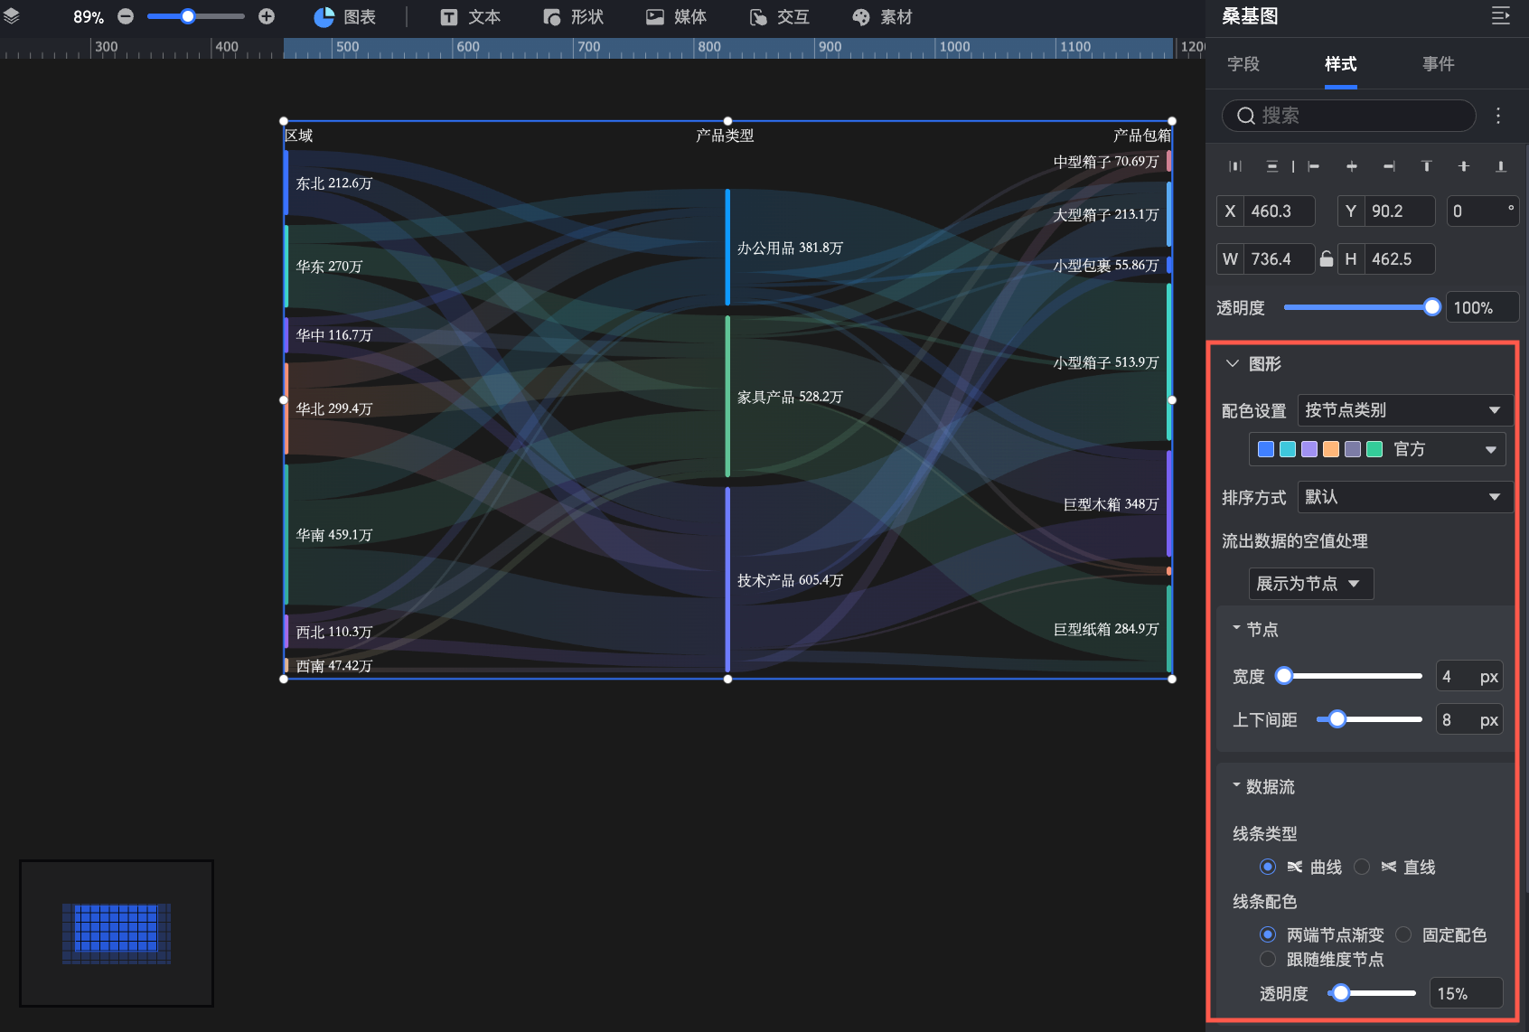The image size is (1529, 1032).
Task: Open the more options vertical dots
Action: click(1498, 116)
